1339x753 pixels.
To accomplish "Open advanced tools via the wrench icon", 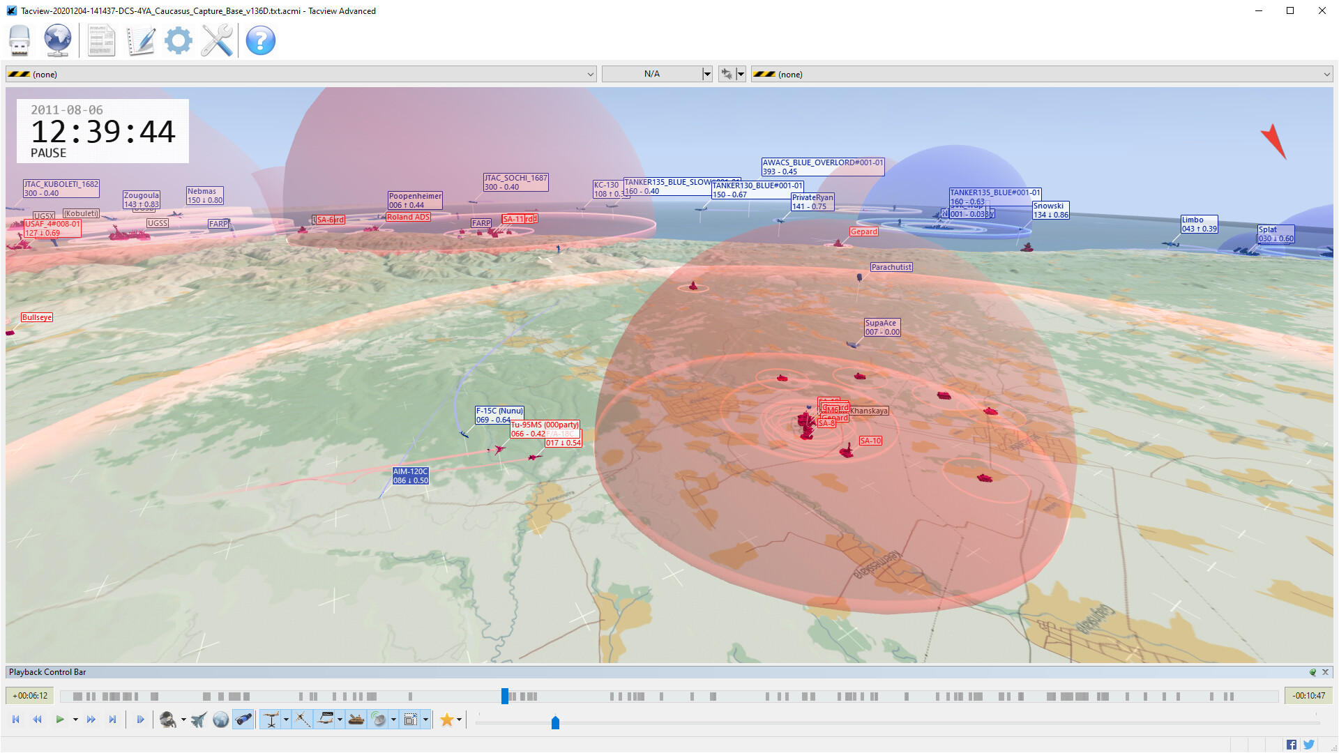I will click(x=216, y=40).
